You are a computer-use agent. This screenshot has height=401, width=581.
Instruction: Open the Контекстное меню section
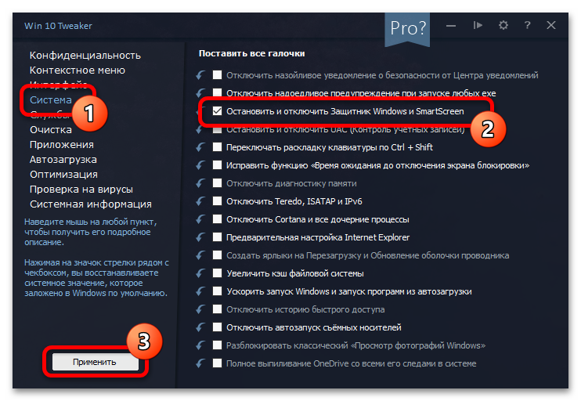[x=78, y=70]
